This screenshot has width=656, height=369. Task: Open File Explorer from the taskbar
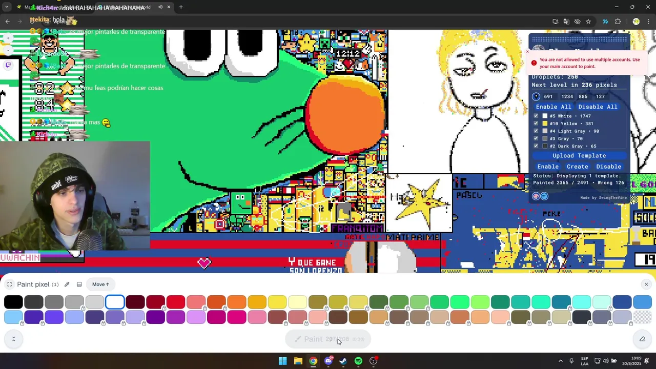[298, 361]
